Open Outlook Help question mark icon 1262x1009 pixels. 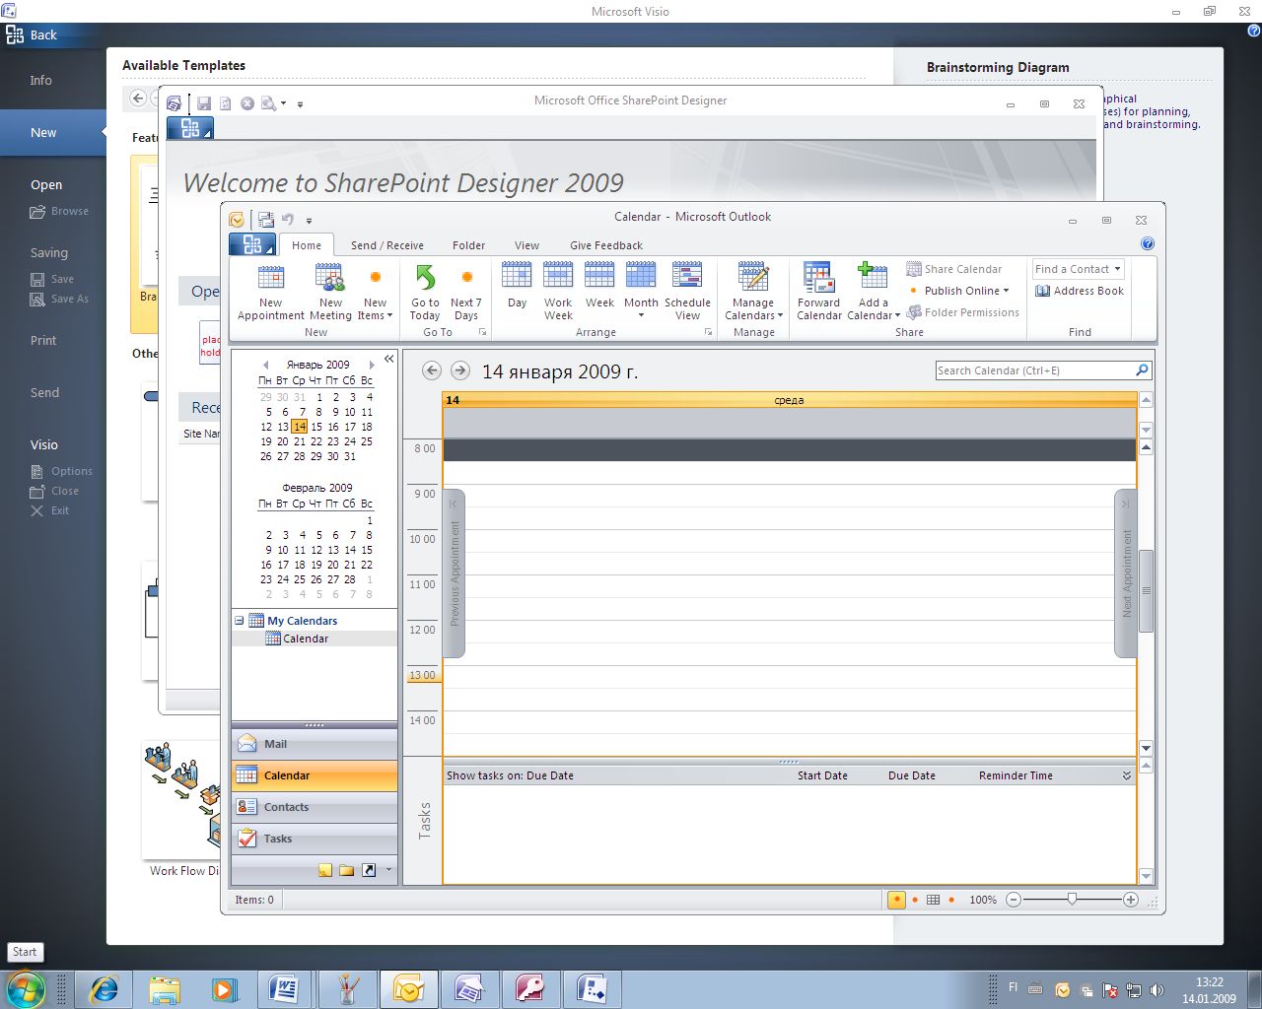point(1147,243)
